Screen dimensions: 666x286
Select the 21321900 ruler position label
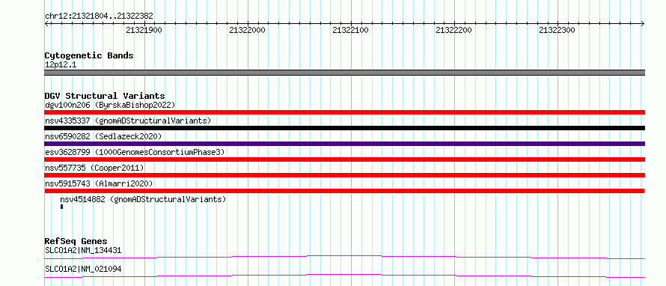pos(144,30)
